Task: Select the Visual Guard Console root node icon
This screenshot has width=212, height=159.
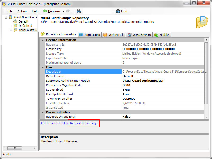Action: coord(11,17)
